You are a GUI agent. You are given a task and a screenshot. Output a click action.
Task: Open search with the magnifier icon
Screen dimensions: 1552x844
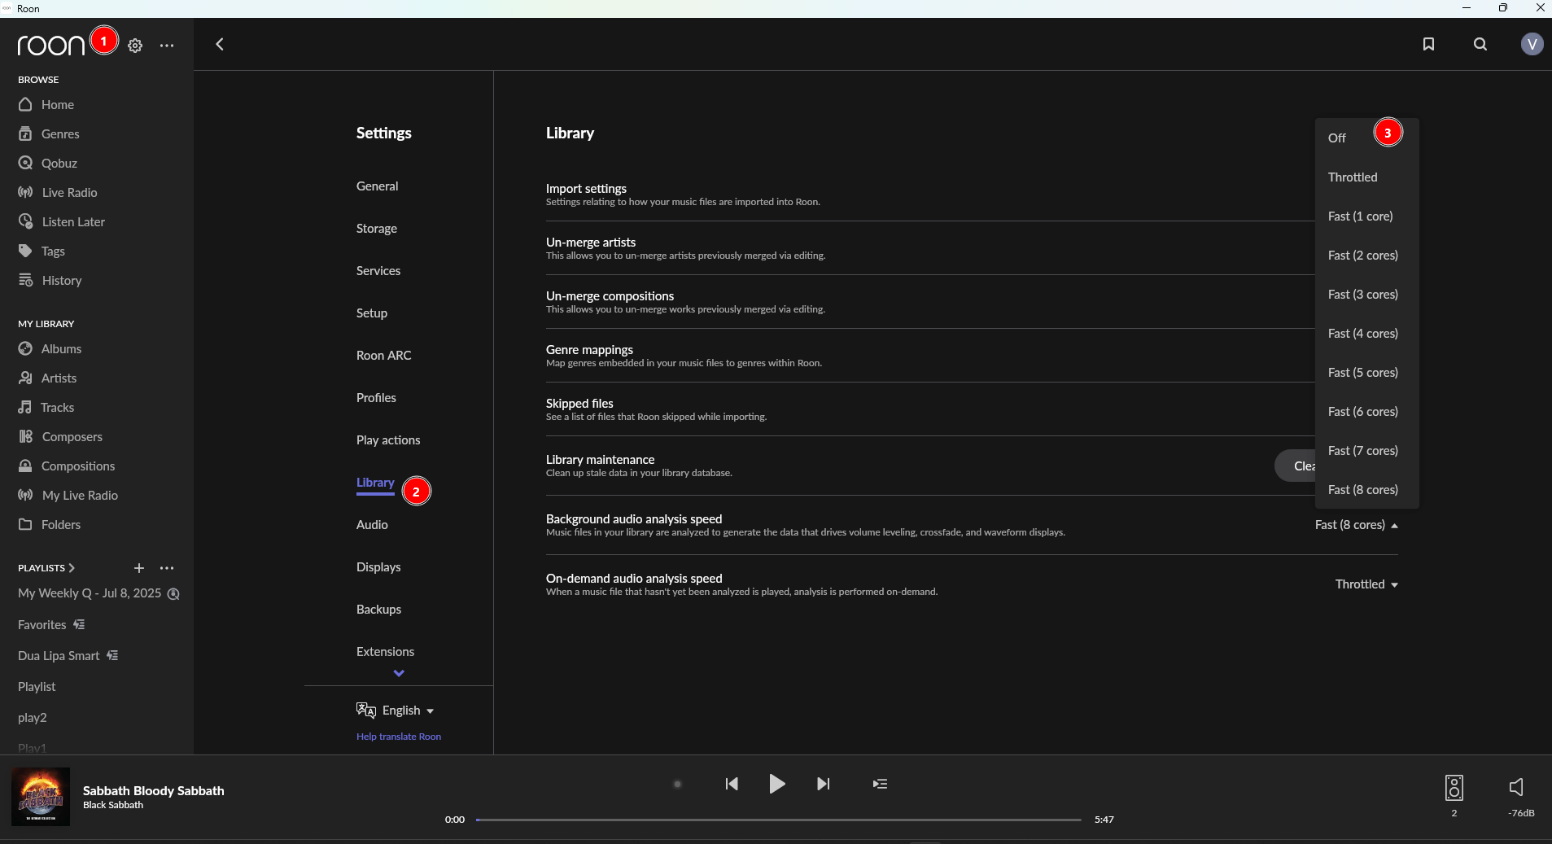click(1480, 44)
